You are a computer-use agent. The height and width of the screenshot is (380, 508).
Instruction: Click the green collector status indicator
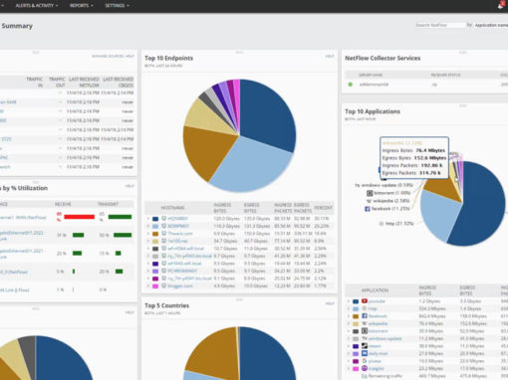(x=350, y=85)
